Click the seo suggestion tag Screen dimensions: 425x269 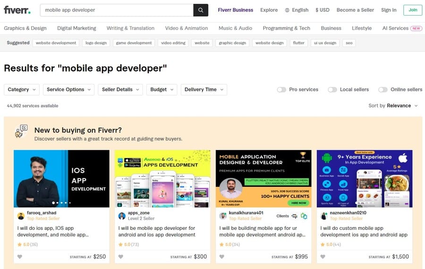point(349,43)
